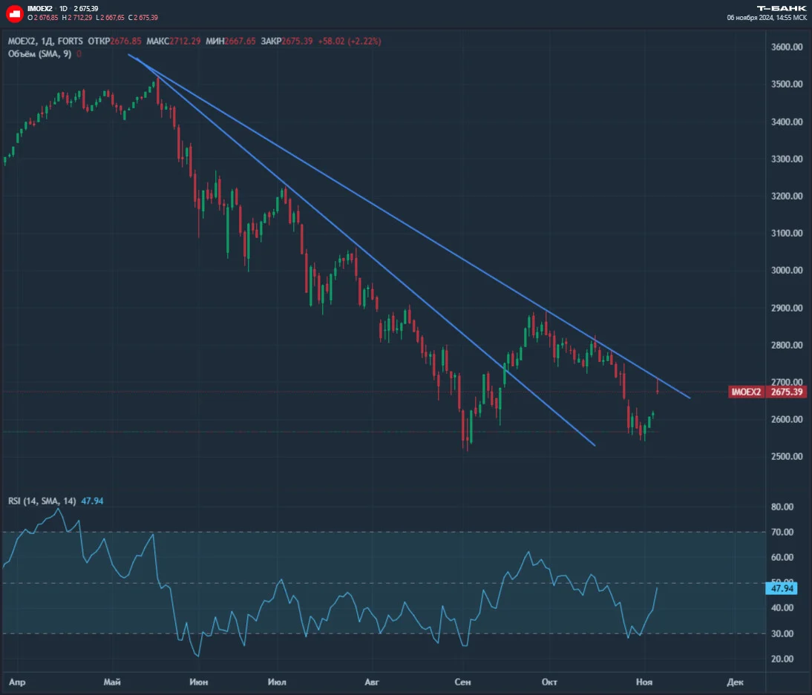The width and height of the screenshot is (812, 695).
Task: Click the 70.00 label on RSI scale
Action: pyautogui.click(x=782, y=532)
